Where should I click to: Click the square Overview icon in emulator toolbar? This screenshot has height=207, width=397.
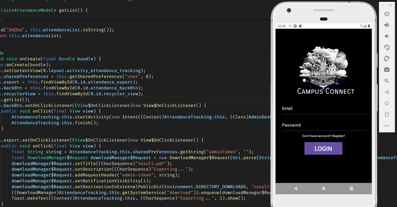[387, 115]
